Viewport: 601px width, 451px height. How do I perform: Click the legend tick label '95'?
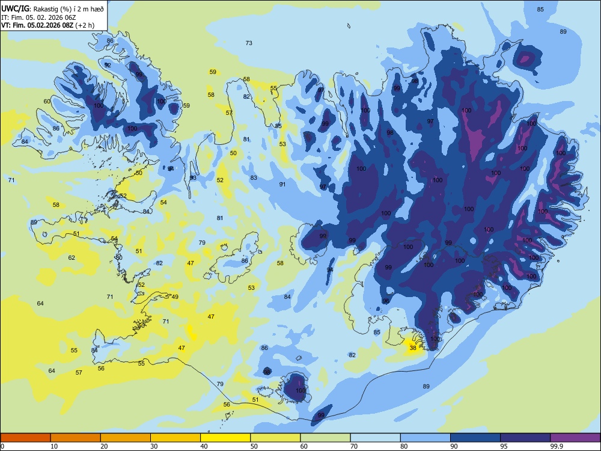click(504, 446)
